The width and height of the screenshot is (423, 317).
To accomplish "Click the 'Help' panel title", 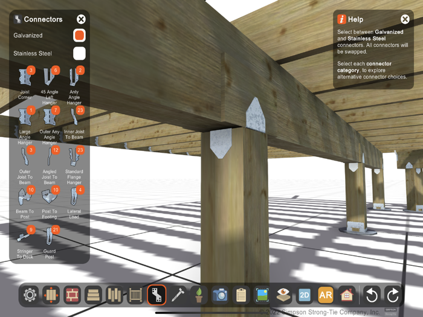I will click(x=355, y=19).
